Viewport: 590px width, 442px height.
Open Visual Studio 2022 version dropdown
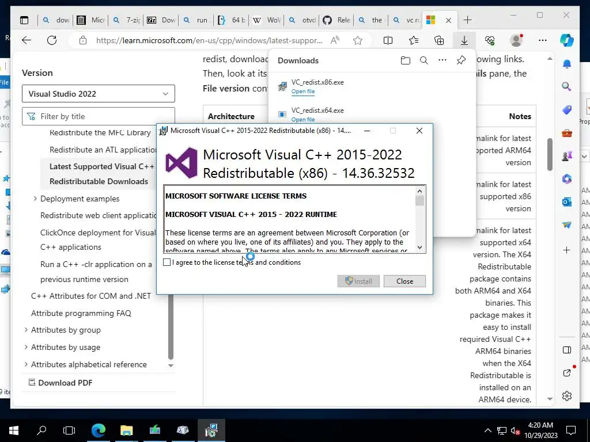point(98,94)
